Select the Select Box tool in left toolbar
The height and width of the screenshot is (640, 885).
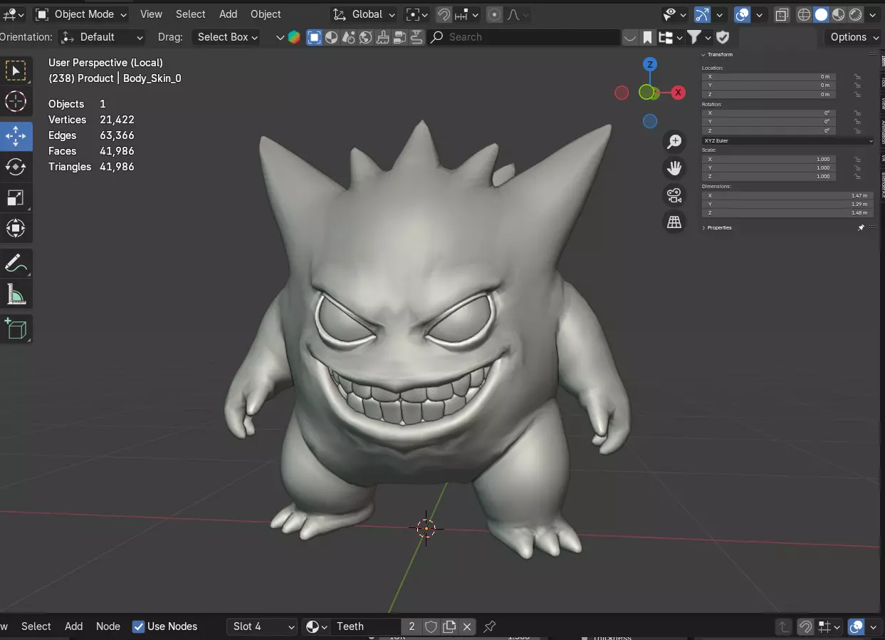(x=16, y=71)
